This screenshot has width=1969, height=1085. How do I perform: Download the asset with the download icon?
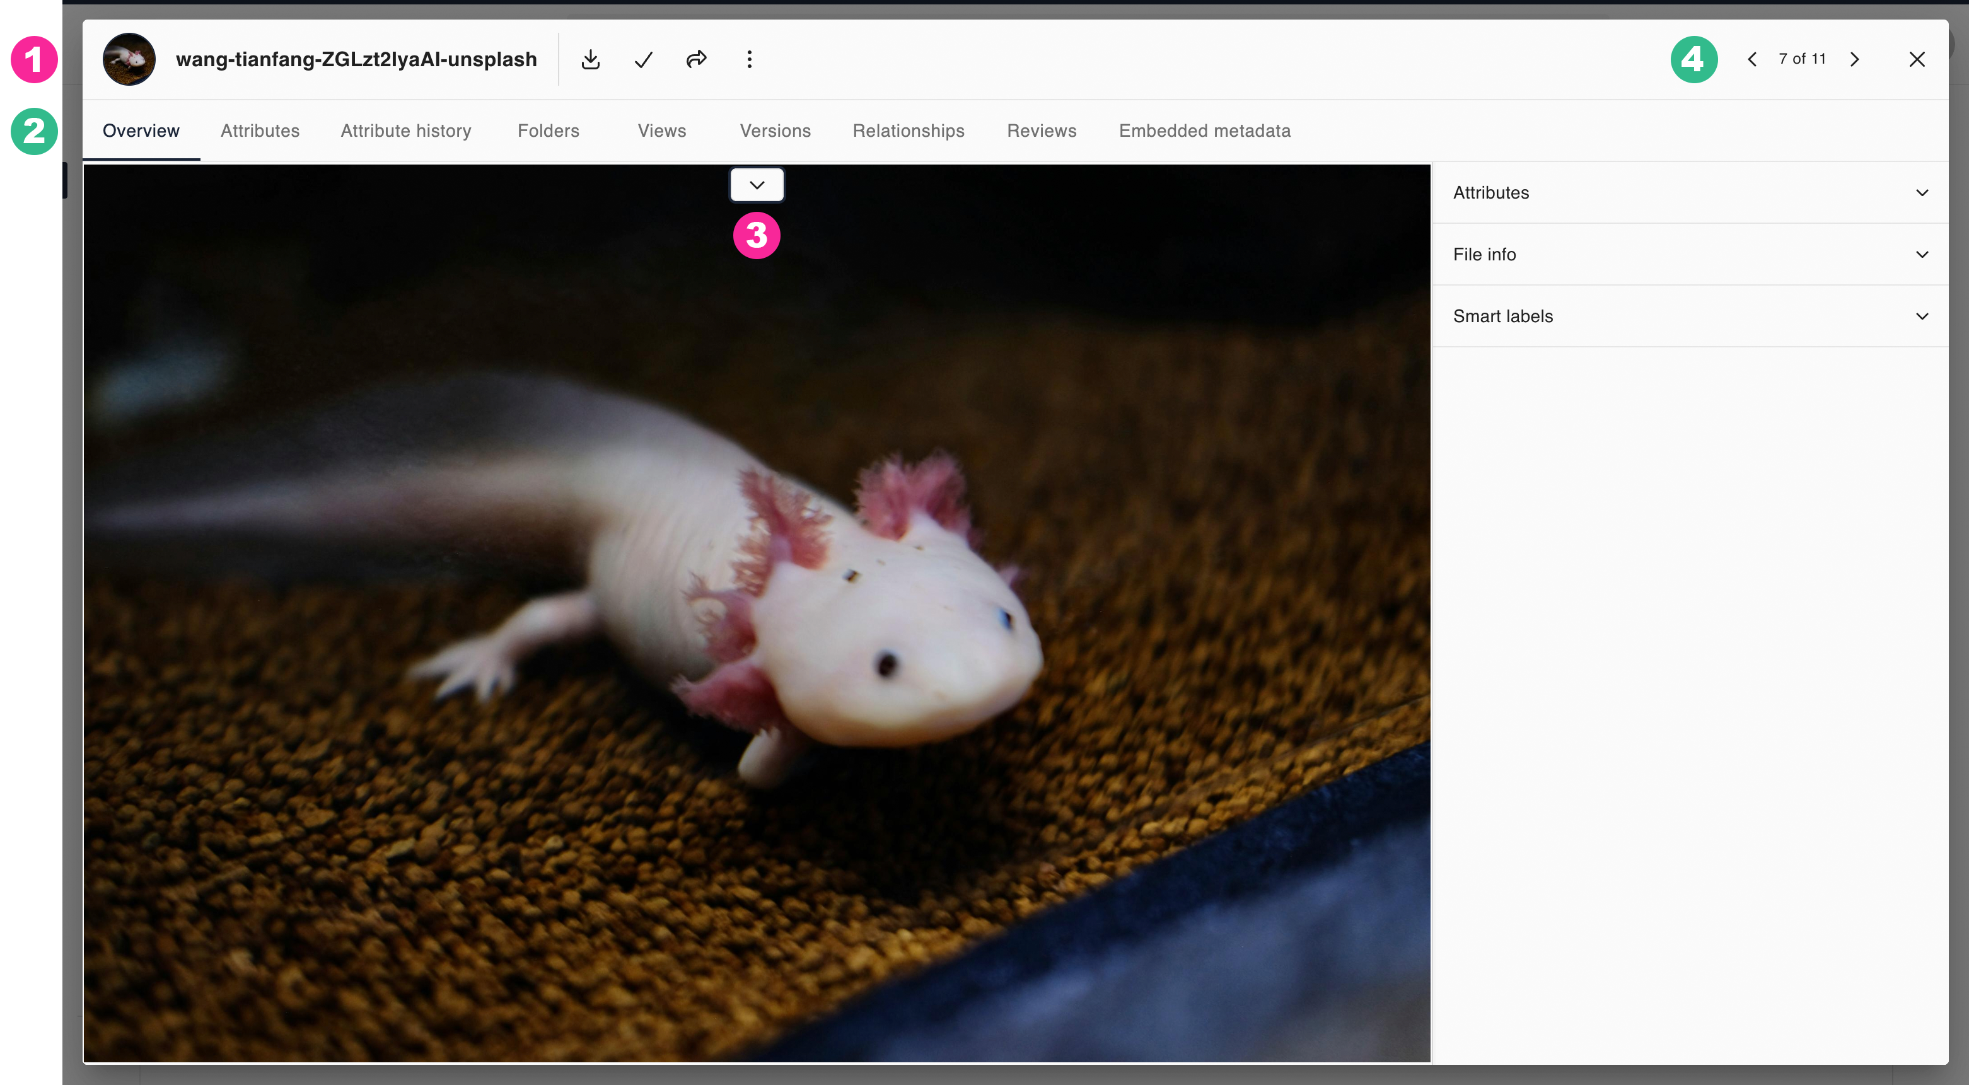coord(590,60)
